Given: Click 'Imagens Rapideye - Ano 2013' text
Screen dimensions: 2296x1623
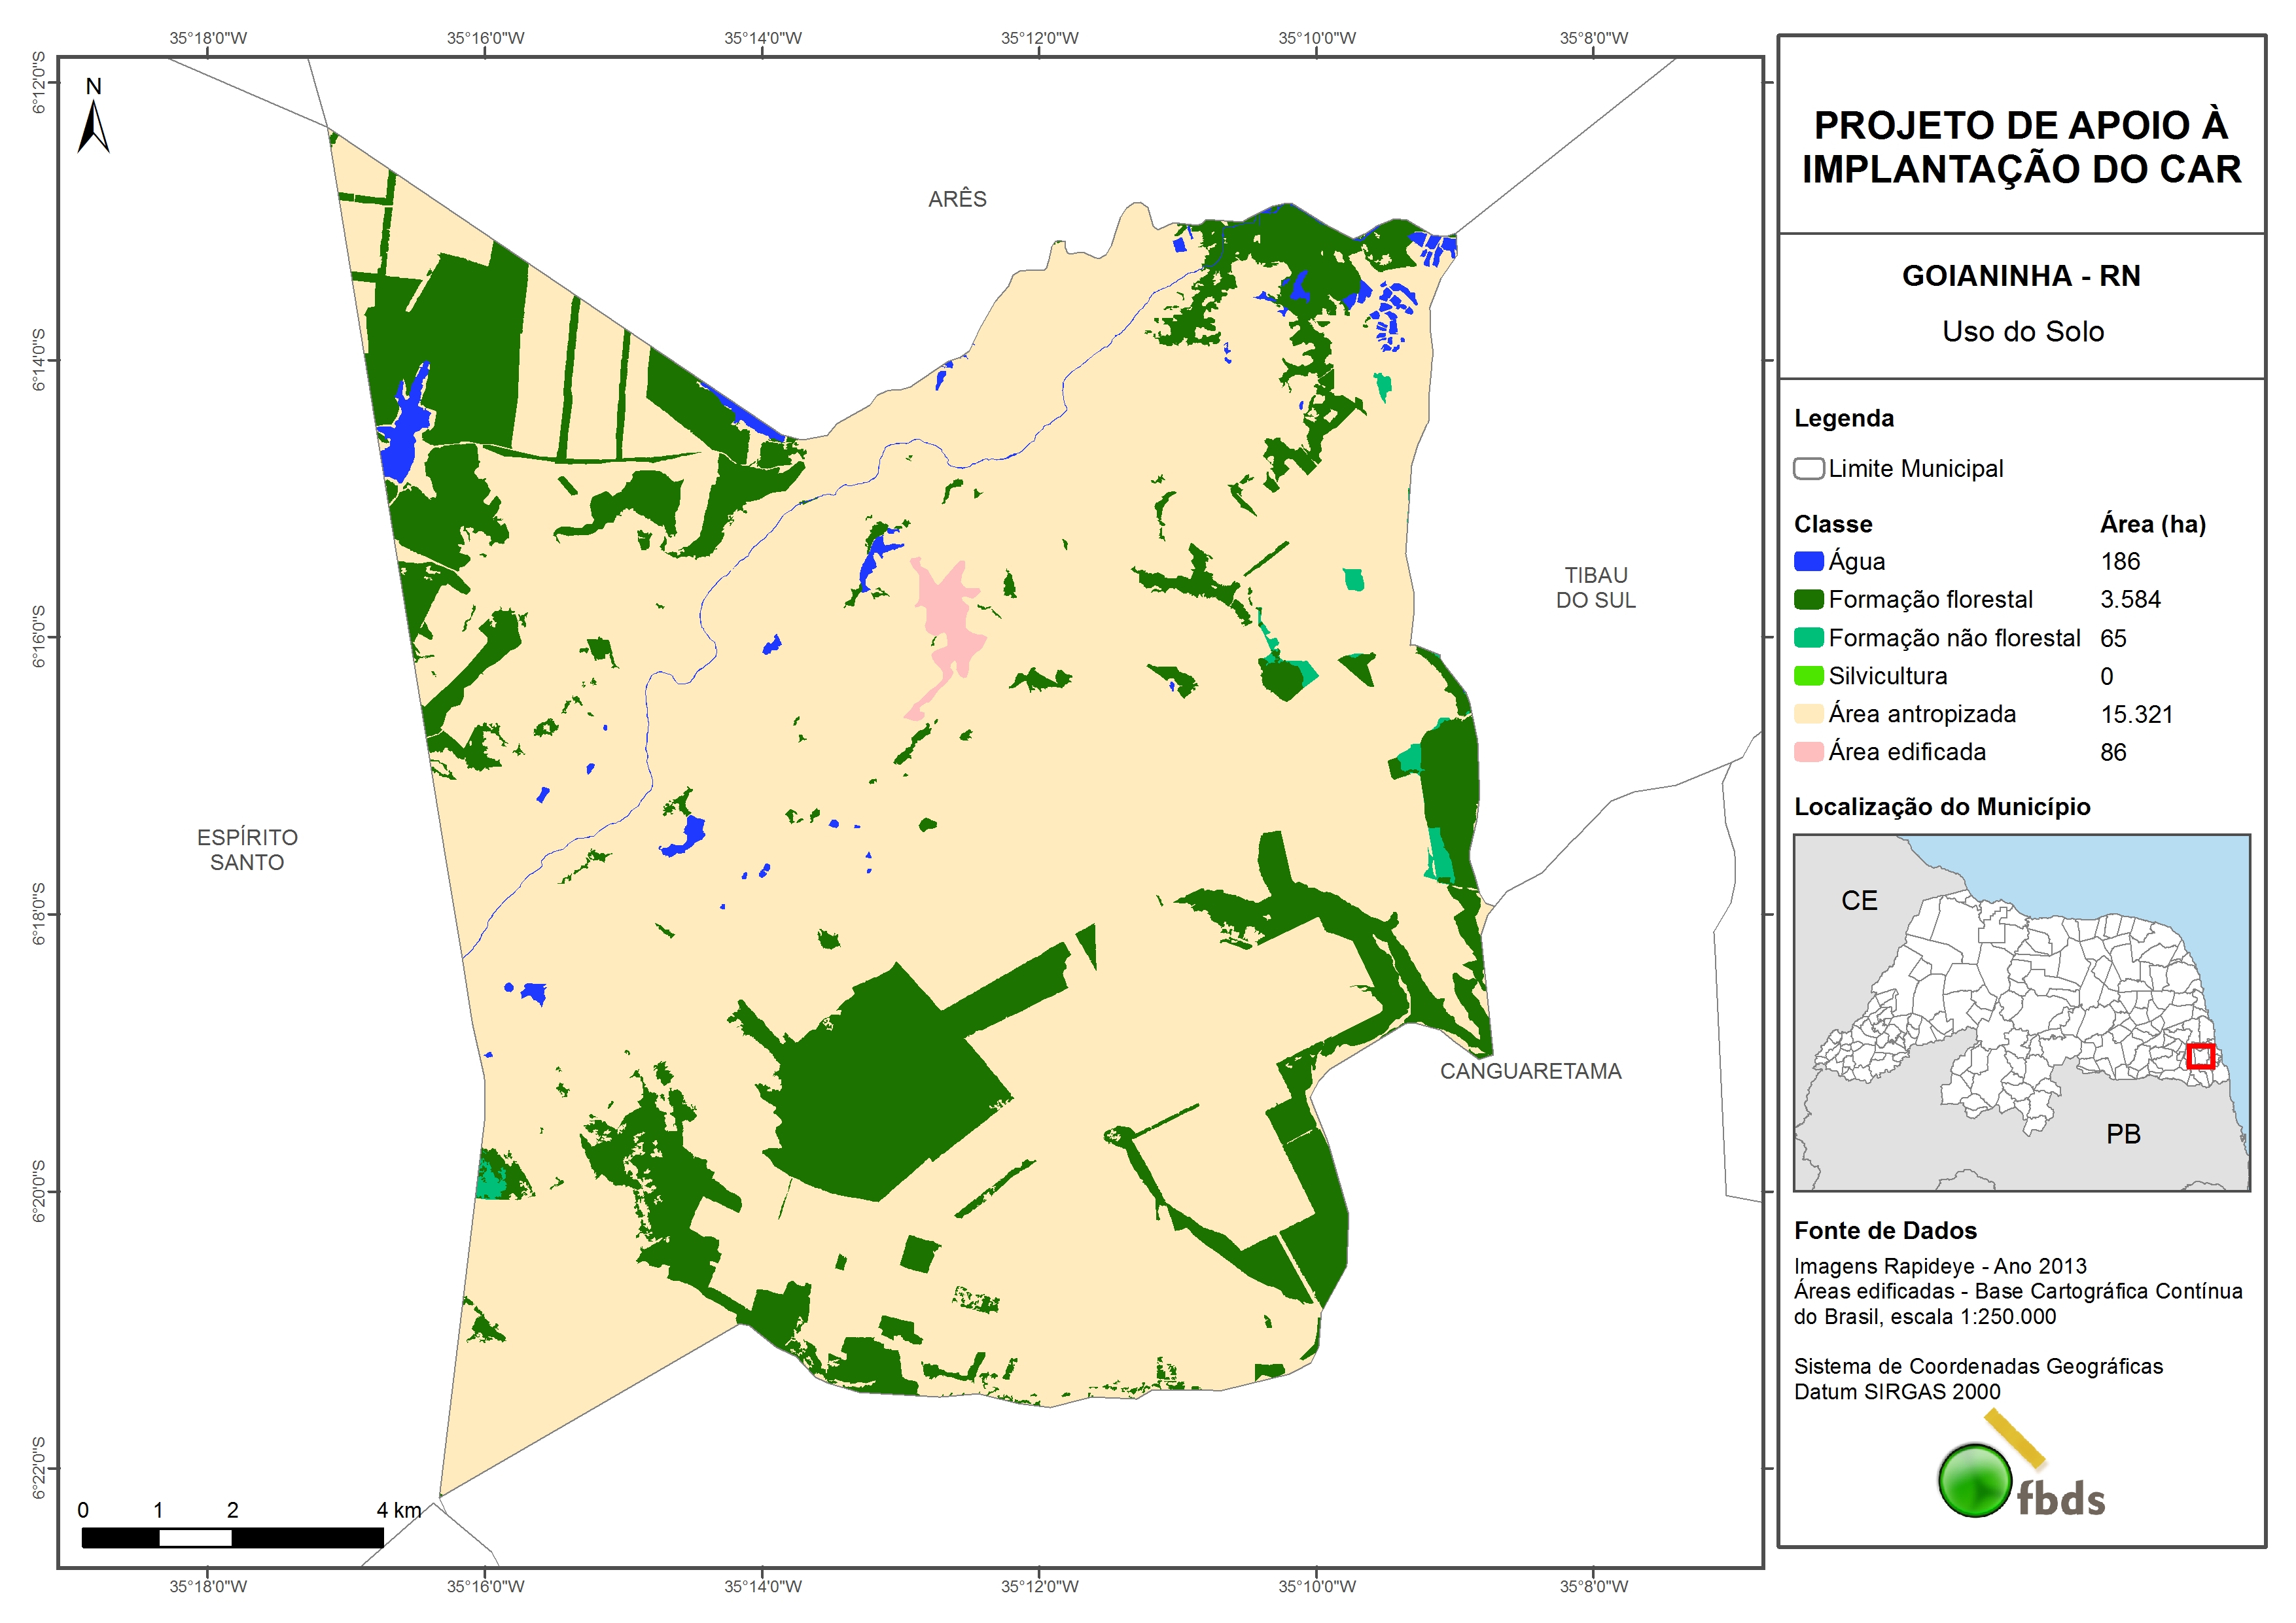Looking at the screenshot, I should [x=1940, y=1266].
